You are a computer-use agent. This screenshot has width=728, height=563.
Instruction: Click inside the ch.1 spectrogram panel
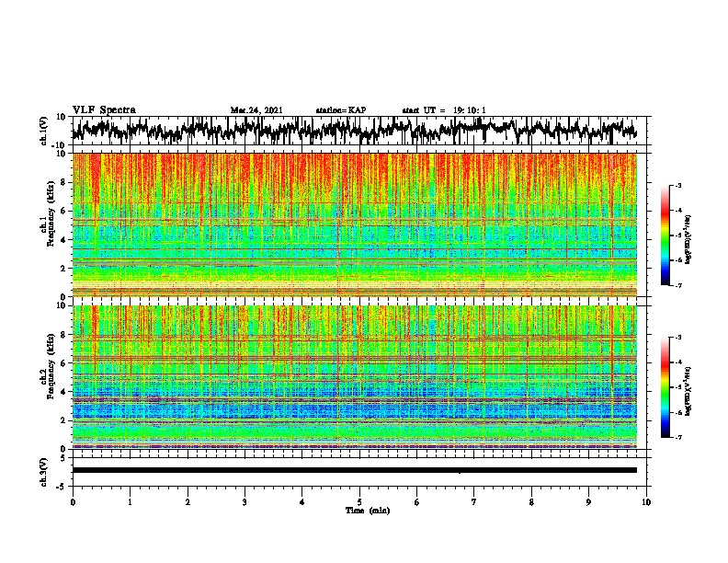[354, 224]
